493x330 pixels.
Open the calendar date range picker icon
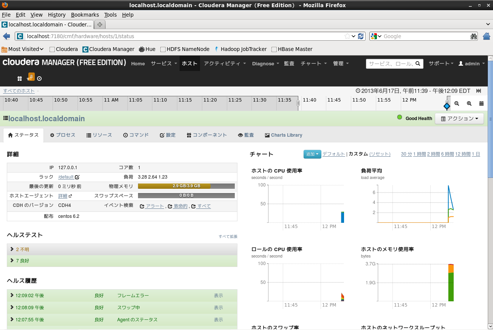pyautogui.click(x=481, y=103)
